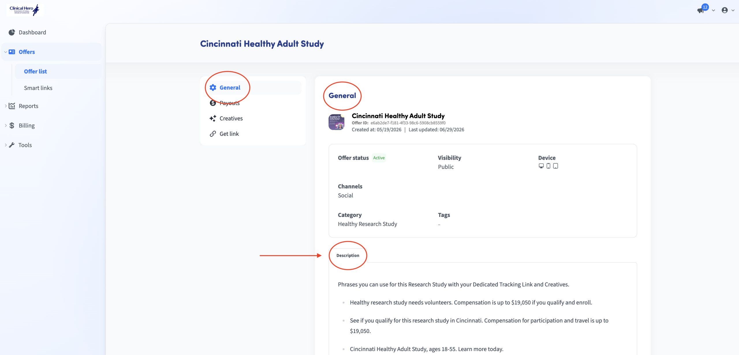Open the user account avatar icon
This screenshot has width=739, height=355.
(725, 10)
